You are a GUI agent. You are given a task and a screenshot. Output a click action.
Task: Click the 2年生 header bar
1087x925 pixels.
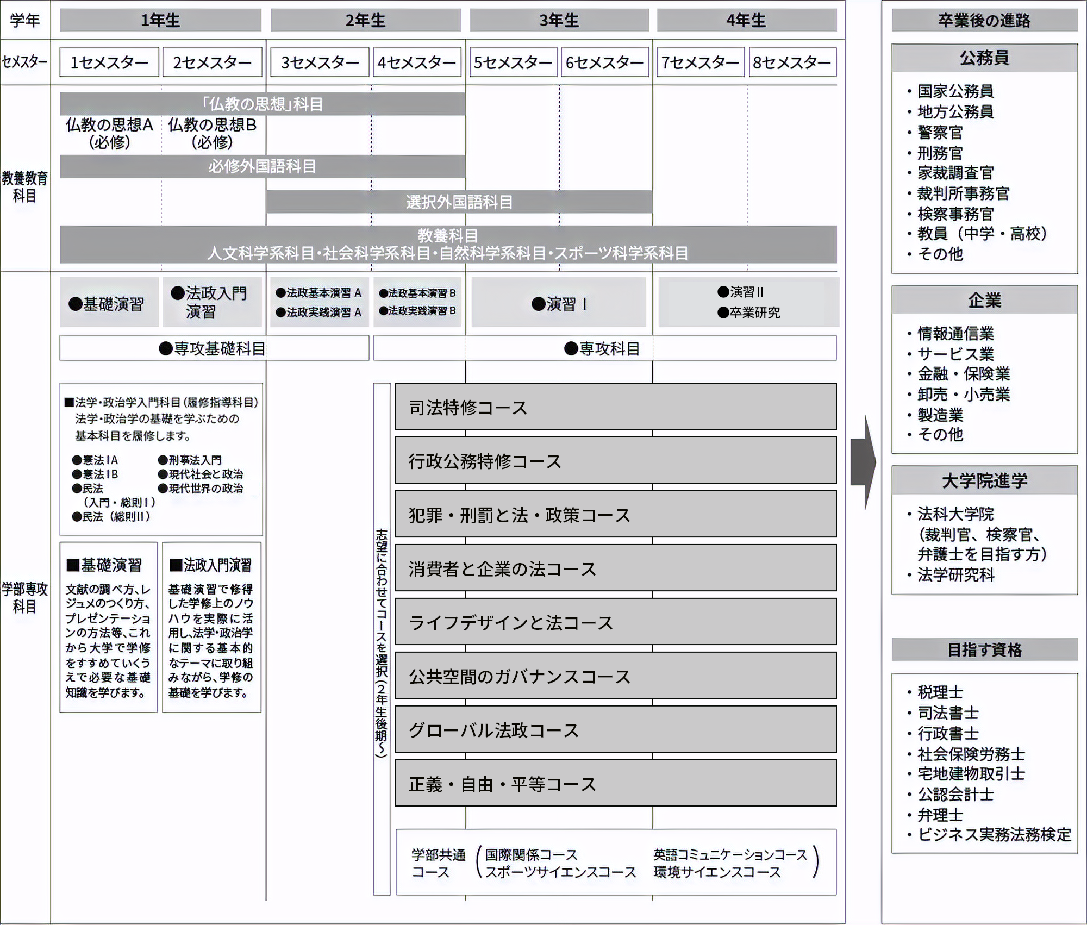pos(365,21)
